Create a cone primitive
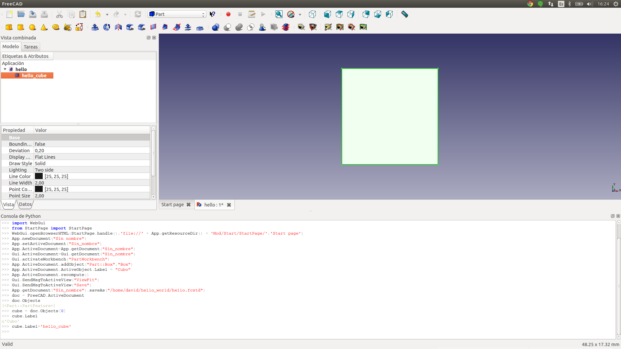 pos(44,27)
